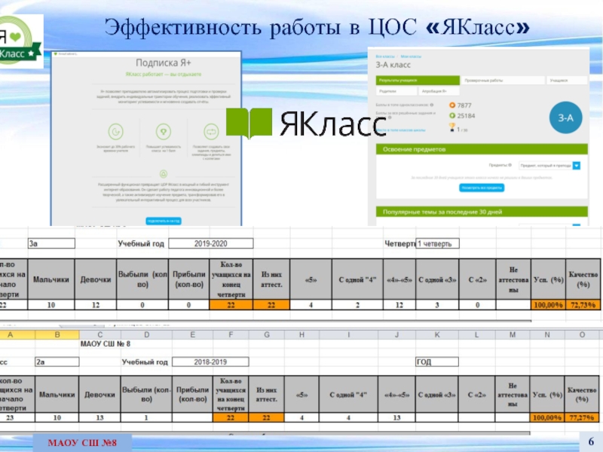Screen dimensions: 603x452
Task: Click the Освоение предметов green header
Action: pos(482,149)
